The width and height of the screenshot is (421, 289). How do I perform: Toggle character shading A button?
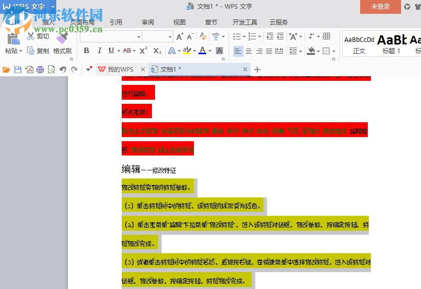pos(219,51)
